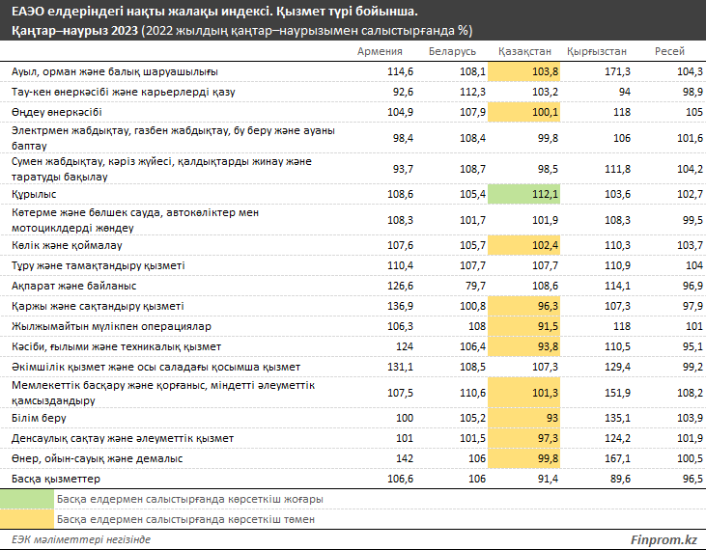This screenshot has width=706, height=550.
Task: Select the Ресей column header
Action: [670, 50]
